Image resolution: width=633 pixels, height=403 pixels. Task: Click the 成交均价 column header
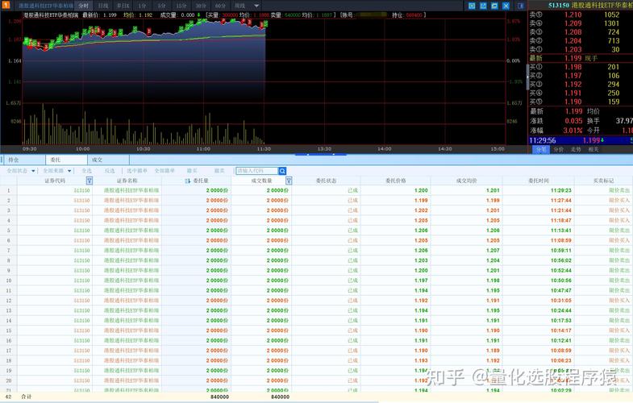(467, 181)
